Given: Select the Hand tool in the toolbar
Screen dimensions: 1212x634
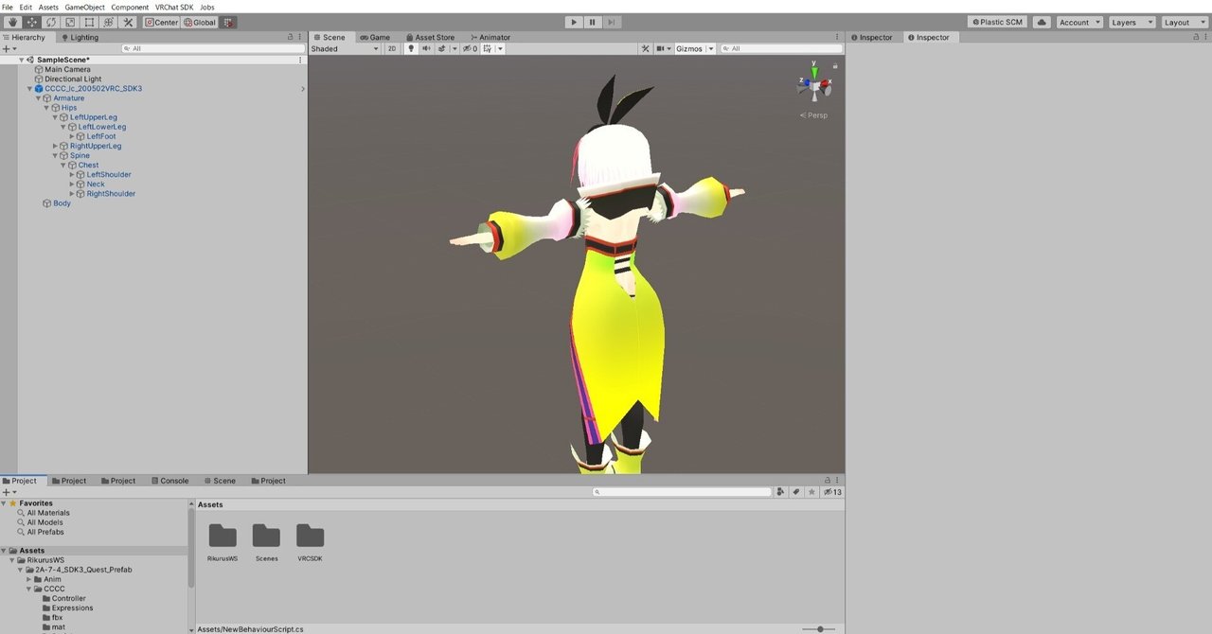Looking at the screenshot, I should pos(14,22).
